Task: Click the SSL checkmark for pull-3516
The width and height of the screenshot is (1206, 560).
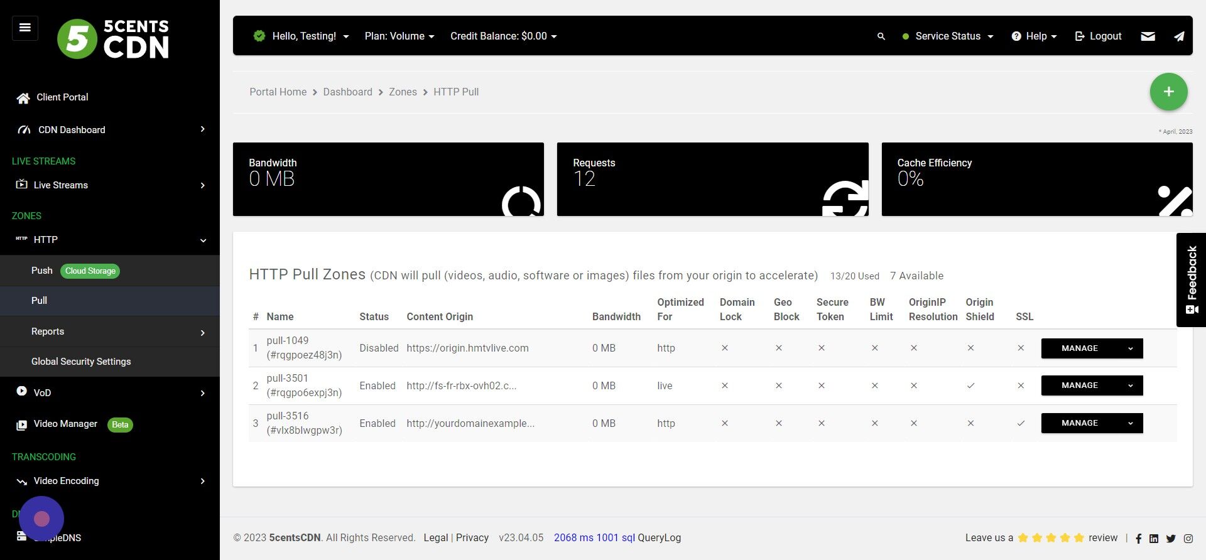Action: 1021,424
